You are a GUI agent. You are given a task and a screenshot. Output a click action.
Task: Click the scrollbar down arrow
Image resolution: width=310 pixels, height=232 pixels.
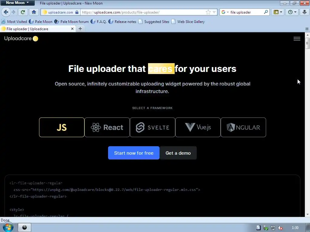[307, 214]
